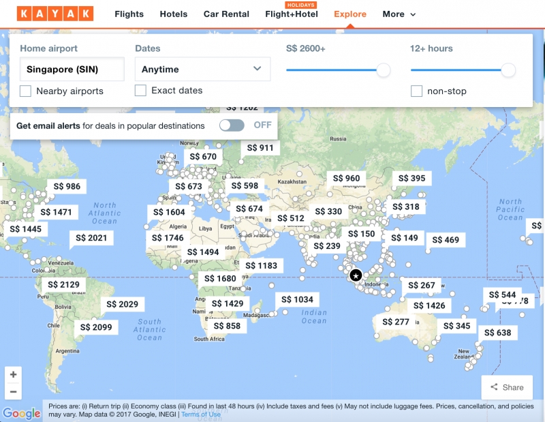Click the S$ 960 price label
The width and height of the screenshot is (545, 422).
[346, 179]
